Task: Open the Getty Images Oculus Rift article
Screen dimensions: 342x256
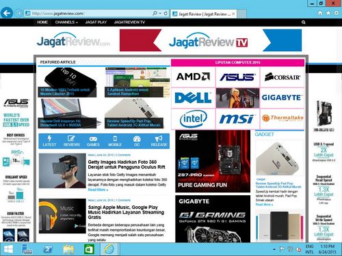Action: pos(127,165)
